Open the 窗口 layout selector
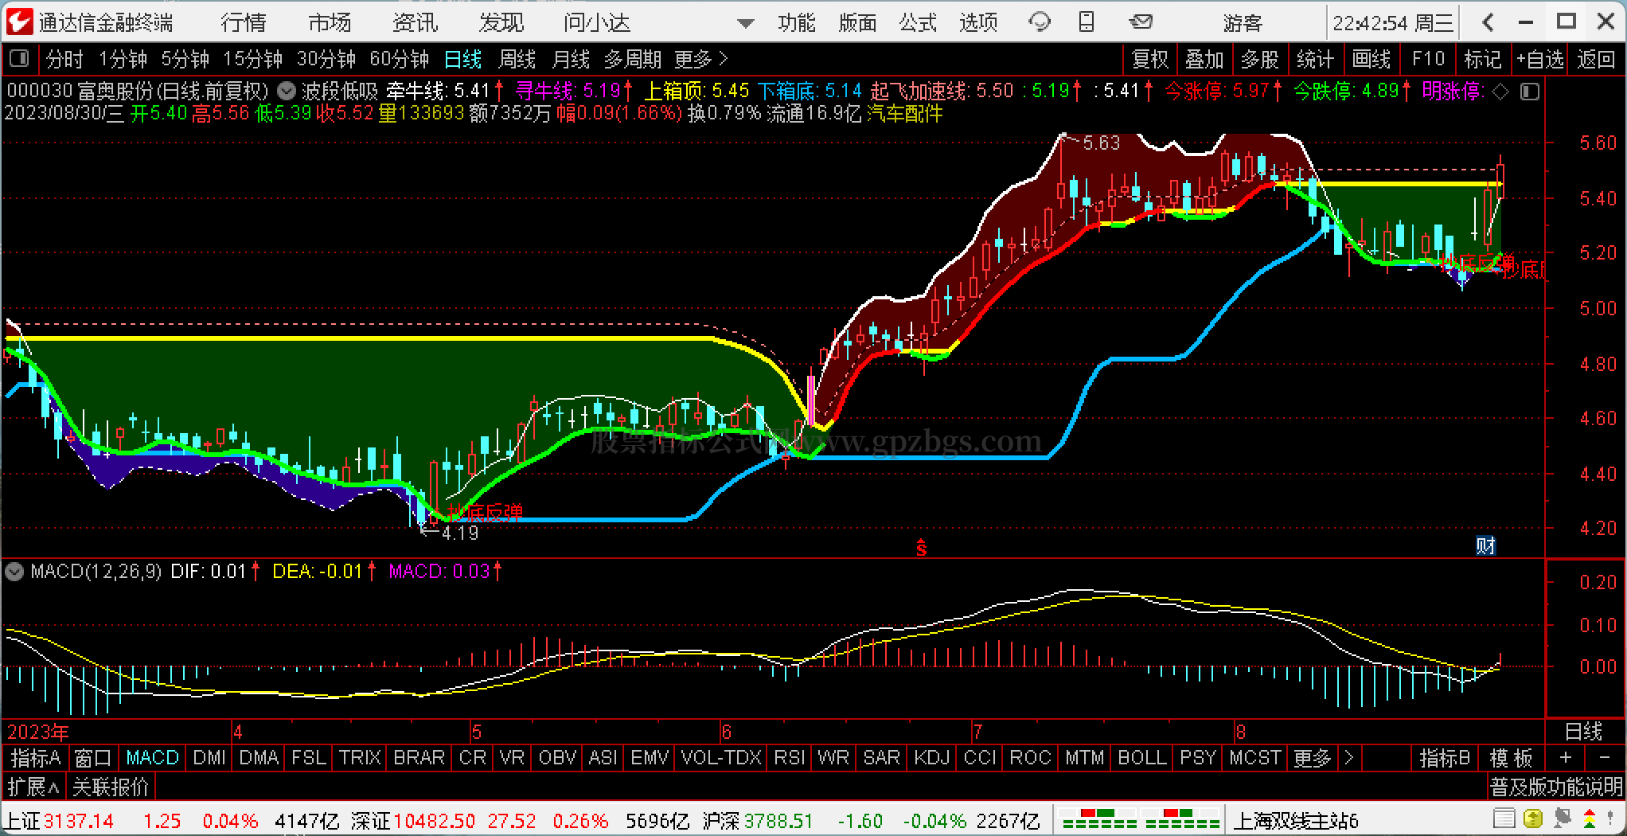Image resolution: width=1627 pixels, height=836 pixels. (x=94, y=758)
